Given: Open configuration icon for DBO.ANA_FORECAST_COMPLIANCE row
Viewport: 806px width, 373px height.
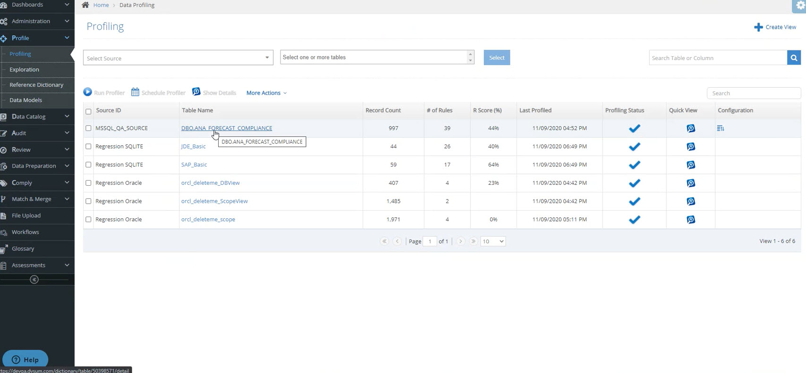Looking at the screenshot, I should tap(721, 128).
